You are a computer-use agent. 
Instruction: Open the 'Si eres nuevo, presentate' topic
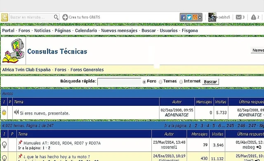[45, 113]
